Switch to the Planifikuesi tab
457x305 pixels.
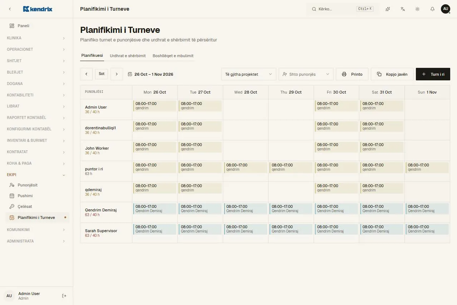coord(92,56)
